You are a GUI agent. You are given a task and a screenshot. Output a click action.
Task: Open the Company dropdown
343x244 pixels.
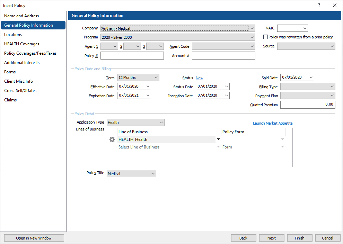(252, 28)
